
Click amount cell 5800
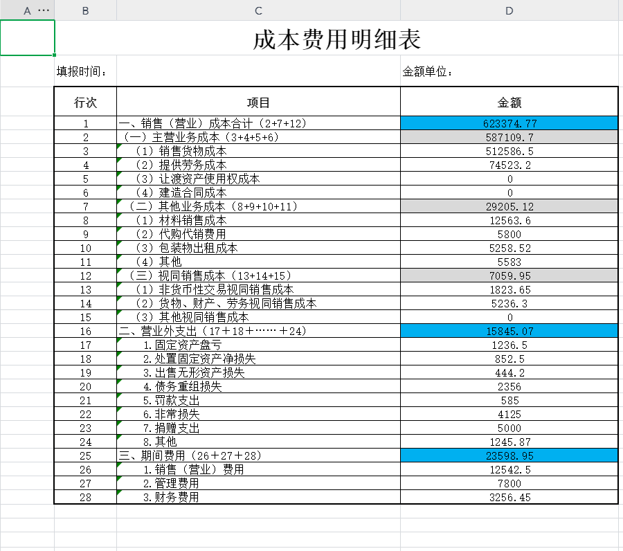coord(509,234)
